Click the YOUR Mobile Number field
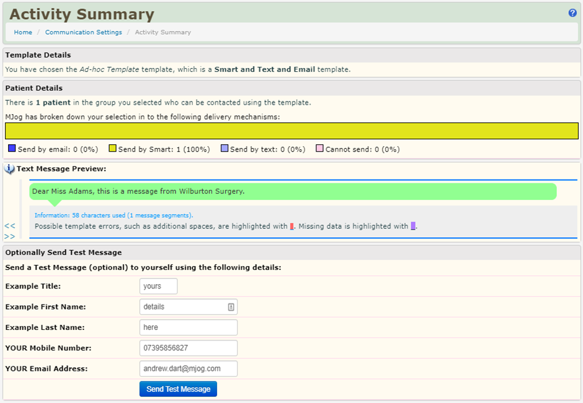Screen dimensions: 583x403 pos(188,348)
